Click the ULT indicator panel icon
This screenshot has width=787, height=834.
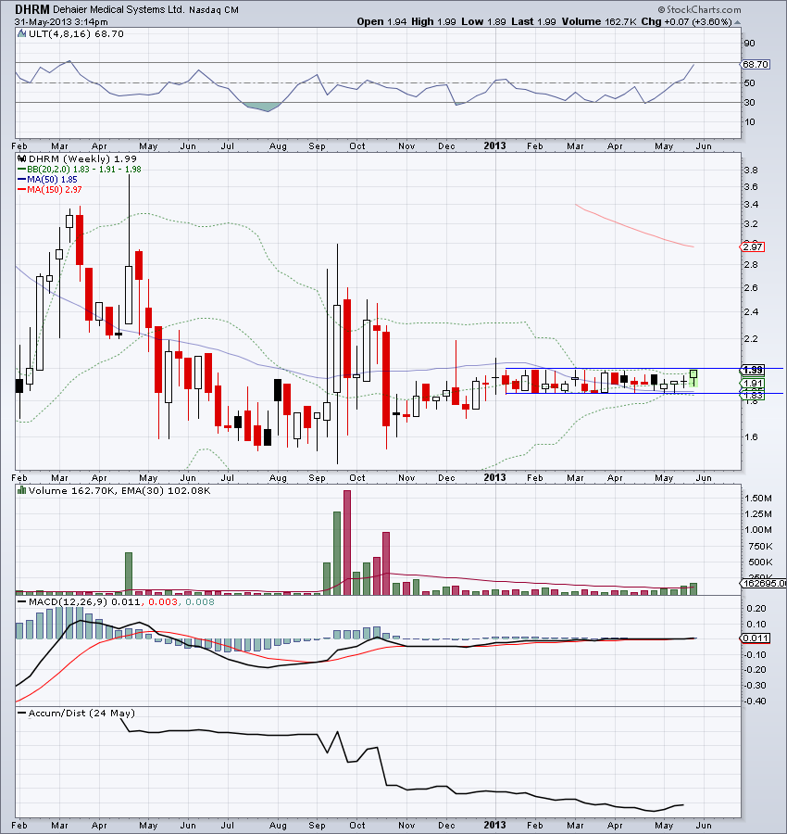click(22, 33)
